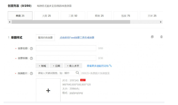Click help icon beside 创意名称

coord(31,48)
